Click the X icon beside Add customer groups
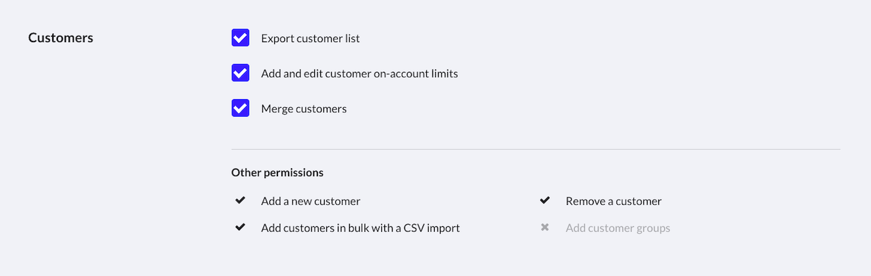 point(545,228)
